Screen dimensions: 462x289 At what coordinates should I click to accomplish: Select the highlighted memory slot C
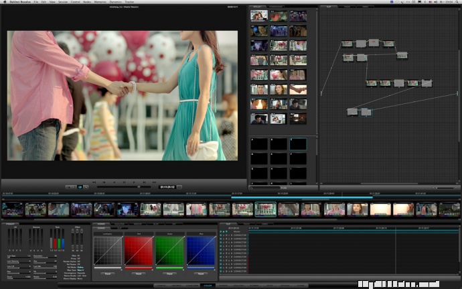pos(298,143)
